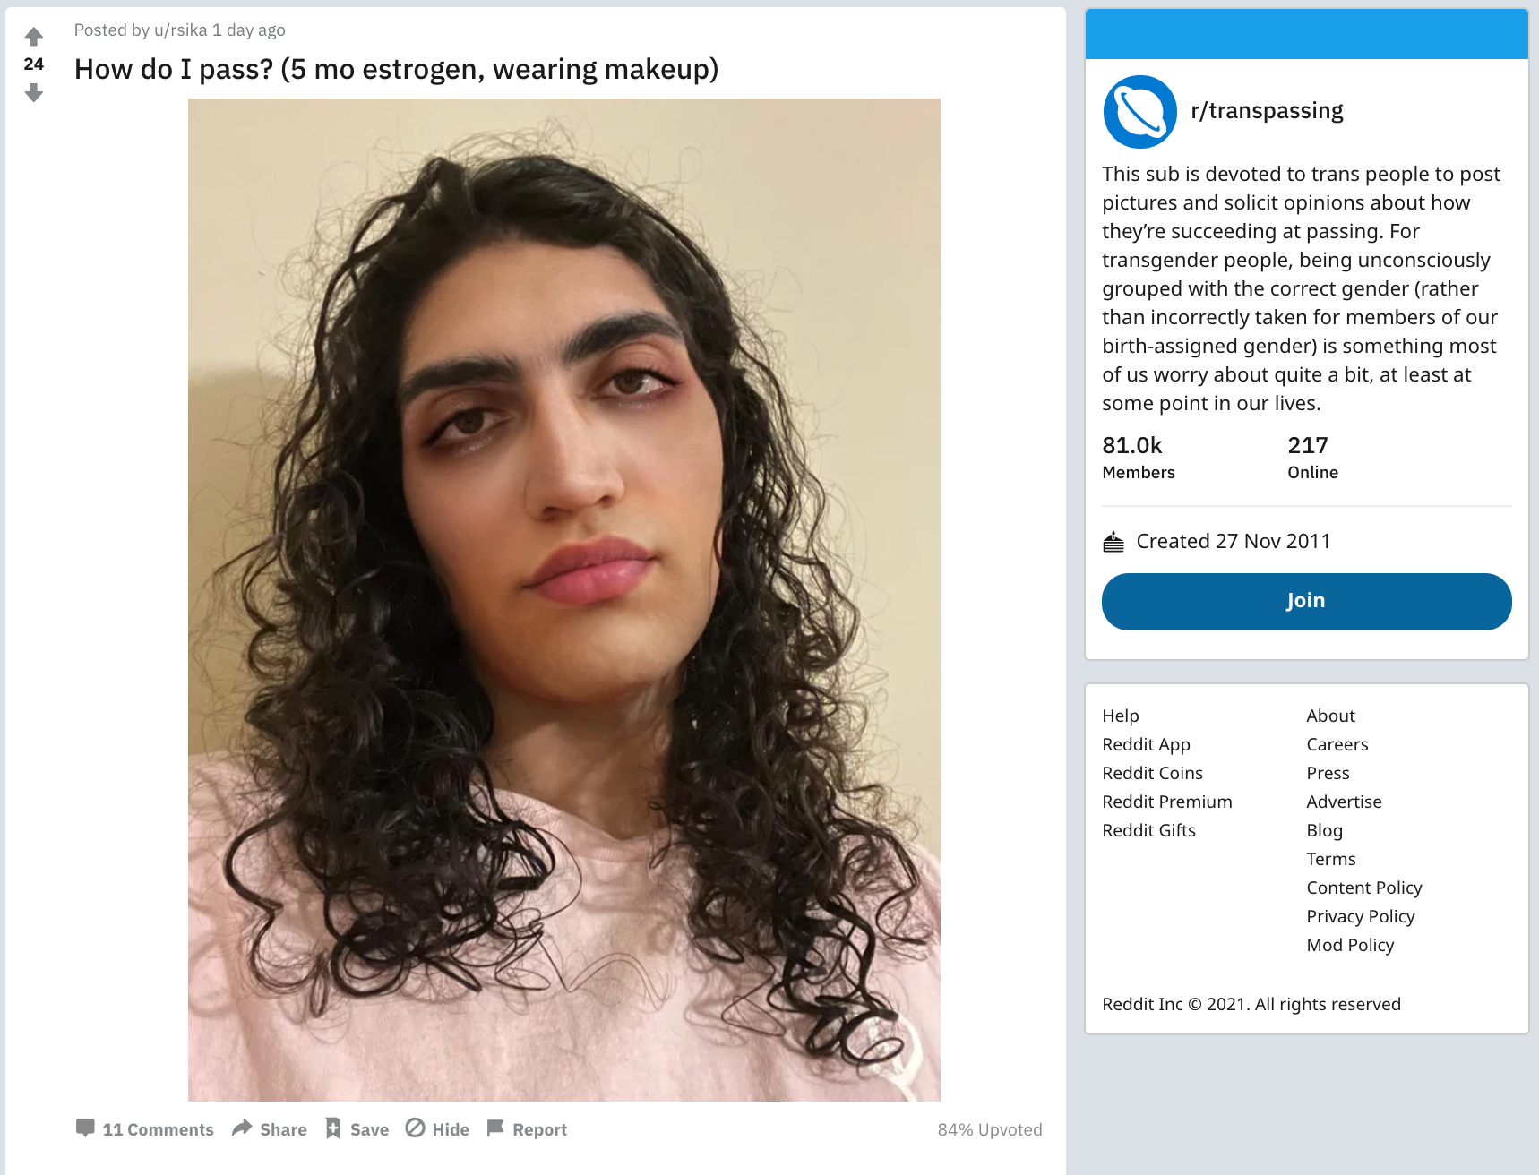The image size is (1539, 1175).
Task: Open the r/transpassing subreddit name link
Action: tap(1267, 111)
